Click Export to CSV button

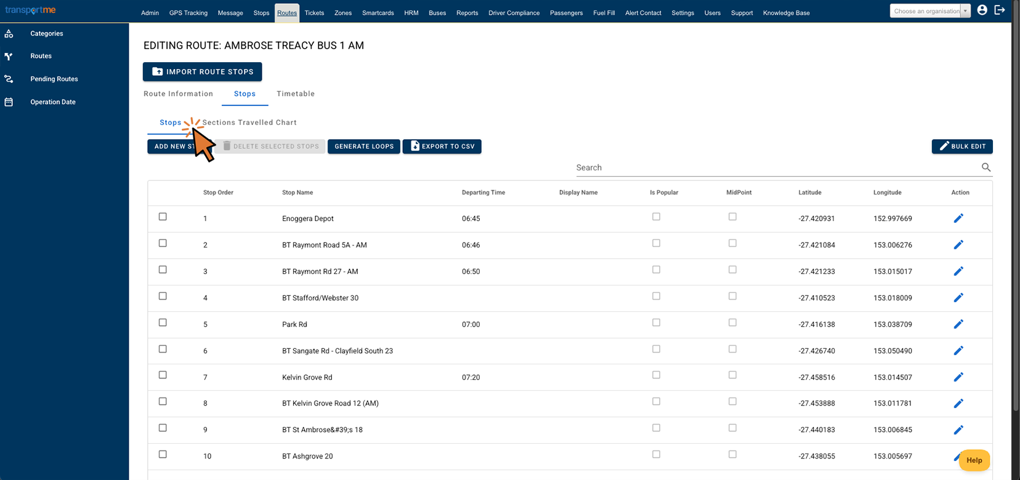[x=442, y=146]
